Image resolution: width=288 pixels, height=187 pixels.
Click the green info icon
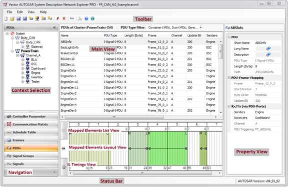click(x=92, y=18)
